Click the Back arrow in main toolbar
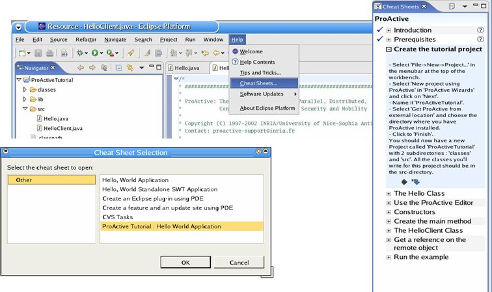Image resolution: width=492 pixels, height=292 pixels. [x=217, y=53]
